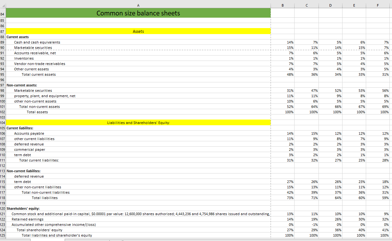392x241 pixels.
Task: Click the Select All corner triangle
Action: (3, 5)
